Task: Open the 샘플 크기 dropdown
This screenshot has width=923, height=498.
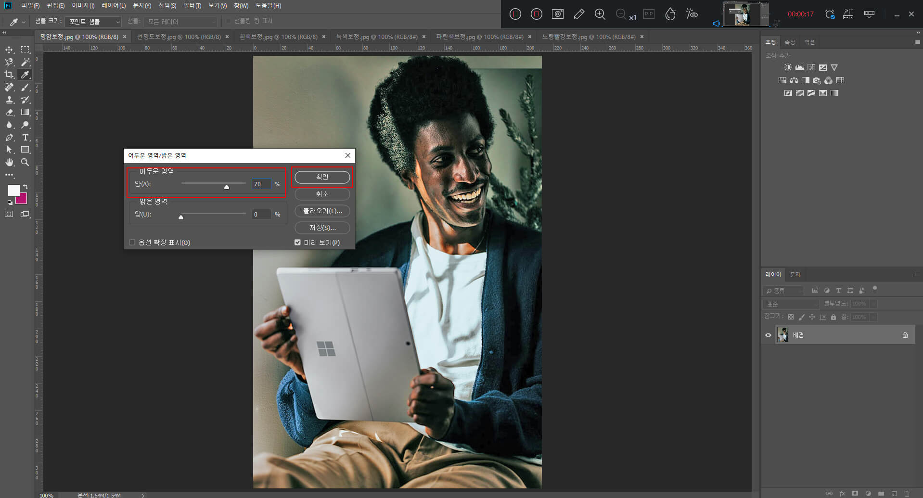Action: (94, 22)
